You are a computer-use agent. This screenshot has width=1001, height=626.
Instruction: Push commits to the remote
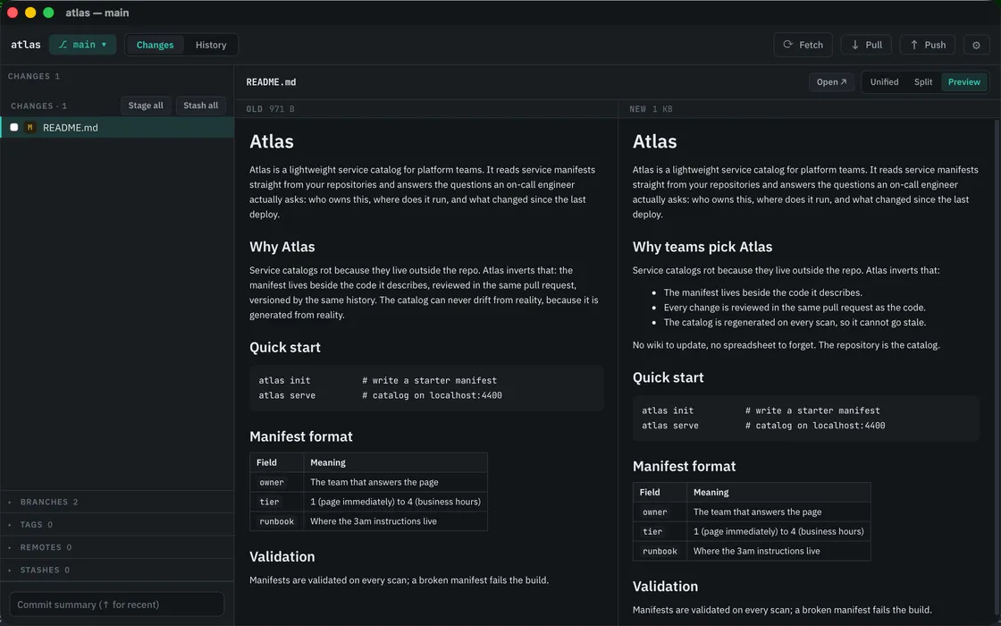pos(928,45)
